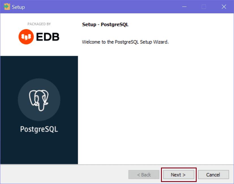The width and height of the screenshot is (234, 184).
Task: Click the PostgreSQL branding panel on the left
Action: point(39,114)
